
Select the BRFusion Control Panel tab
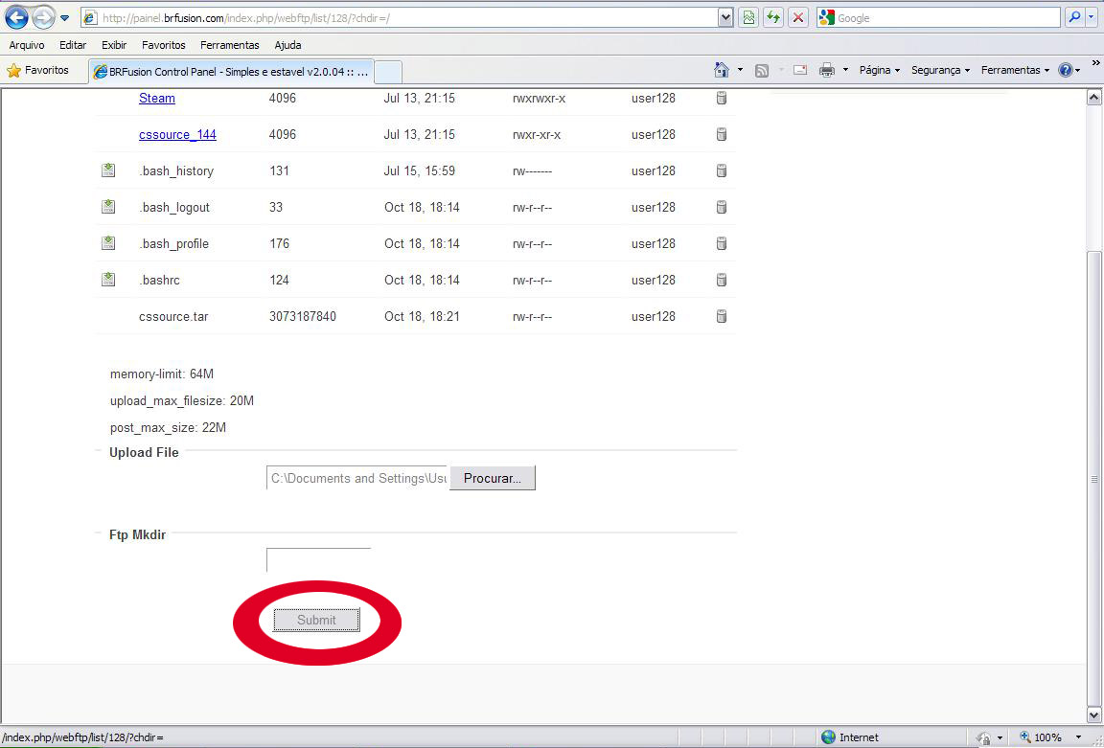230,72
